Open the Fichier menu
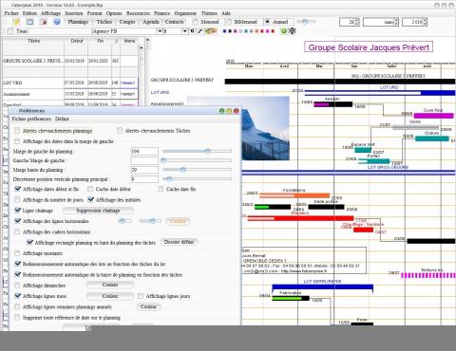456x351 pixels. click(x=11, y=13)
